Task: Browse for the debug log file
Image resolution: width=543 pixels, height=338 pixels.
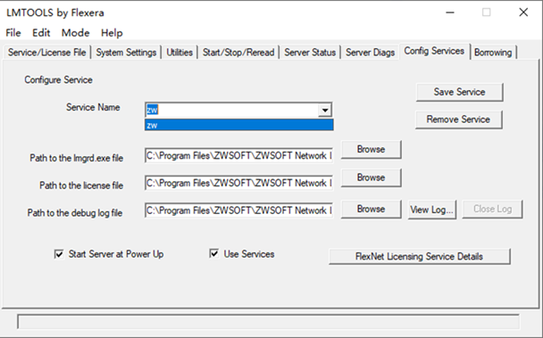Action: [x=371, y=209]
